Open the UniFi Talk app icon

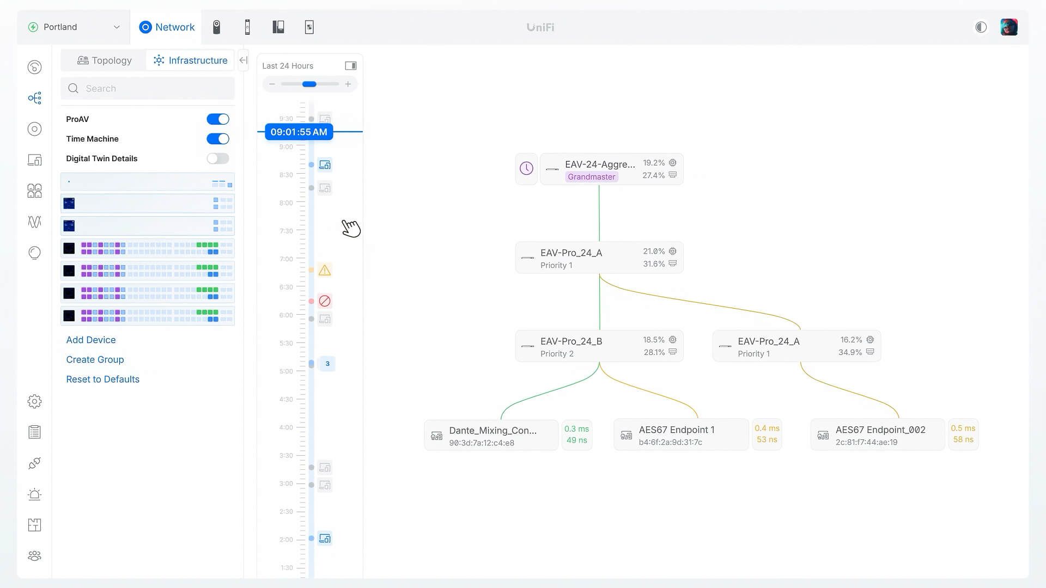(247, 27)
